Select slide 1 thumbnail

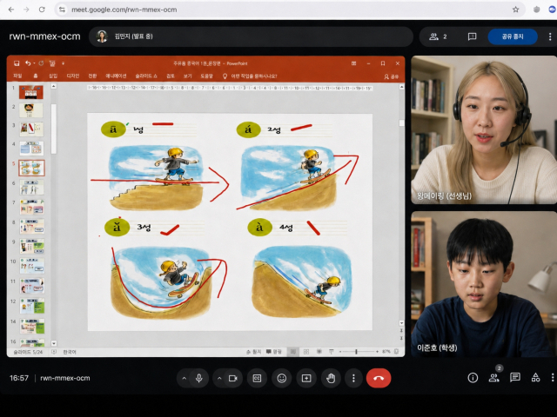(x=31, y=92)
